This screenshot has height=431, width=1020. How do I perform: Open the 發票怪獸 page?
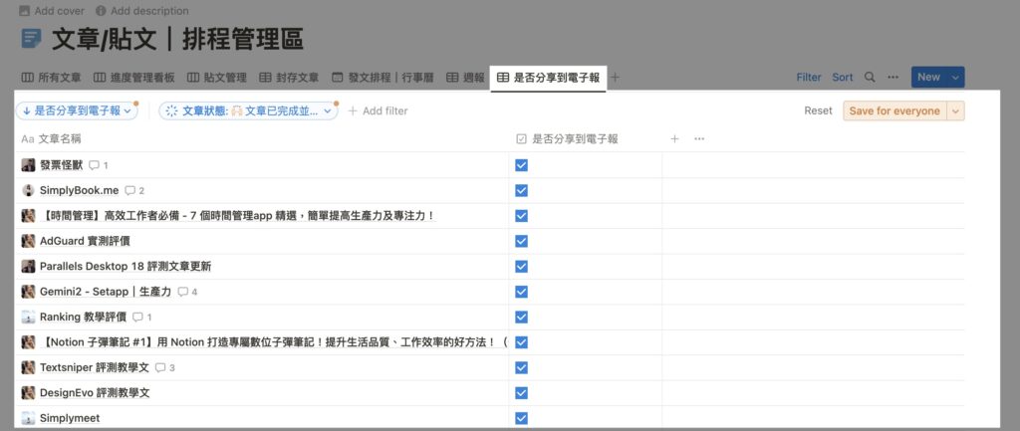point(61,165)
